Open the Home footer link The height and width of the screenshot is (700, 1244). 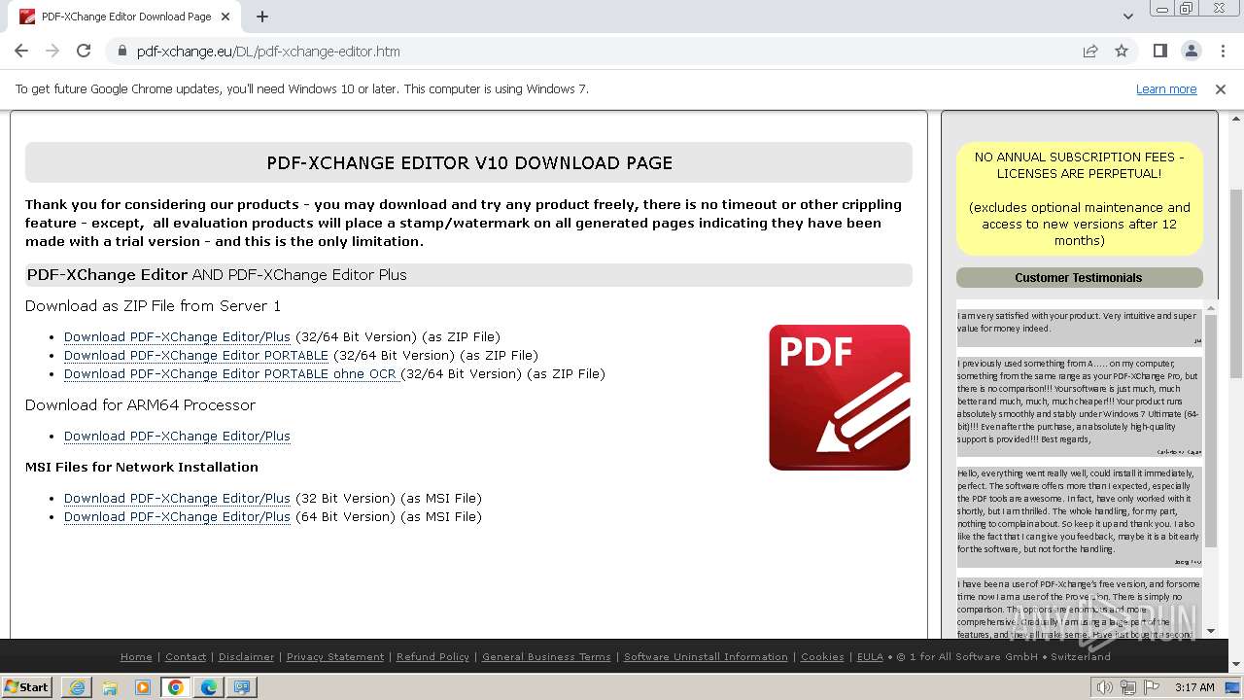[x=136, y=656]
